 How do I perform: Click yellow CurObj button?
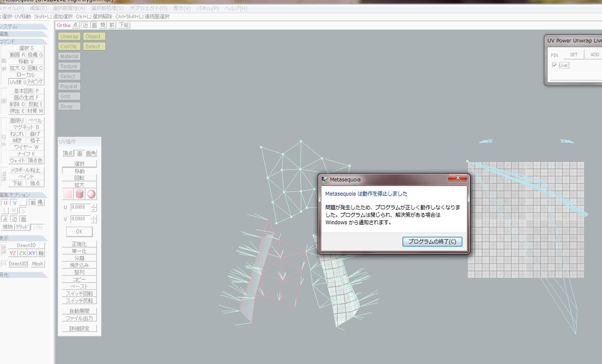pyautogui.click(x=69, y=47)
